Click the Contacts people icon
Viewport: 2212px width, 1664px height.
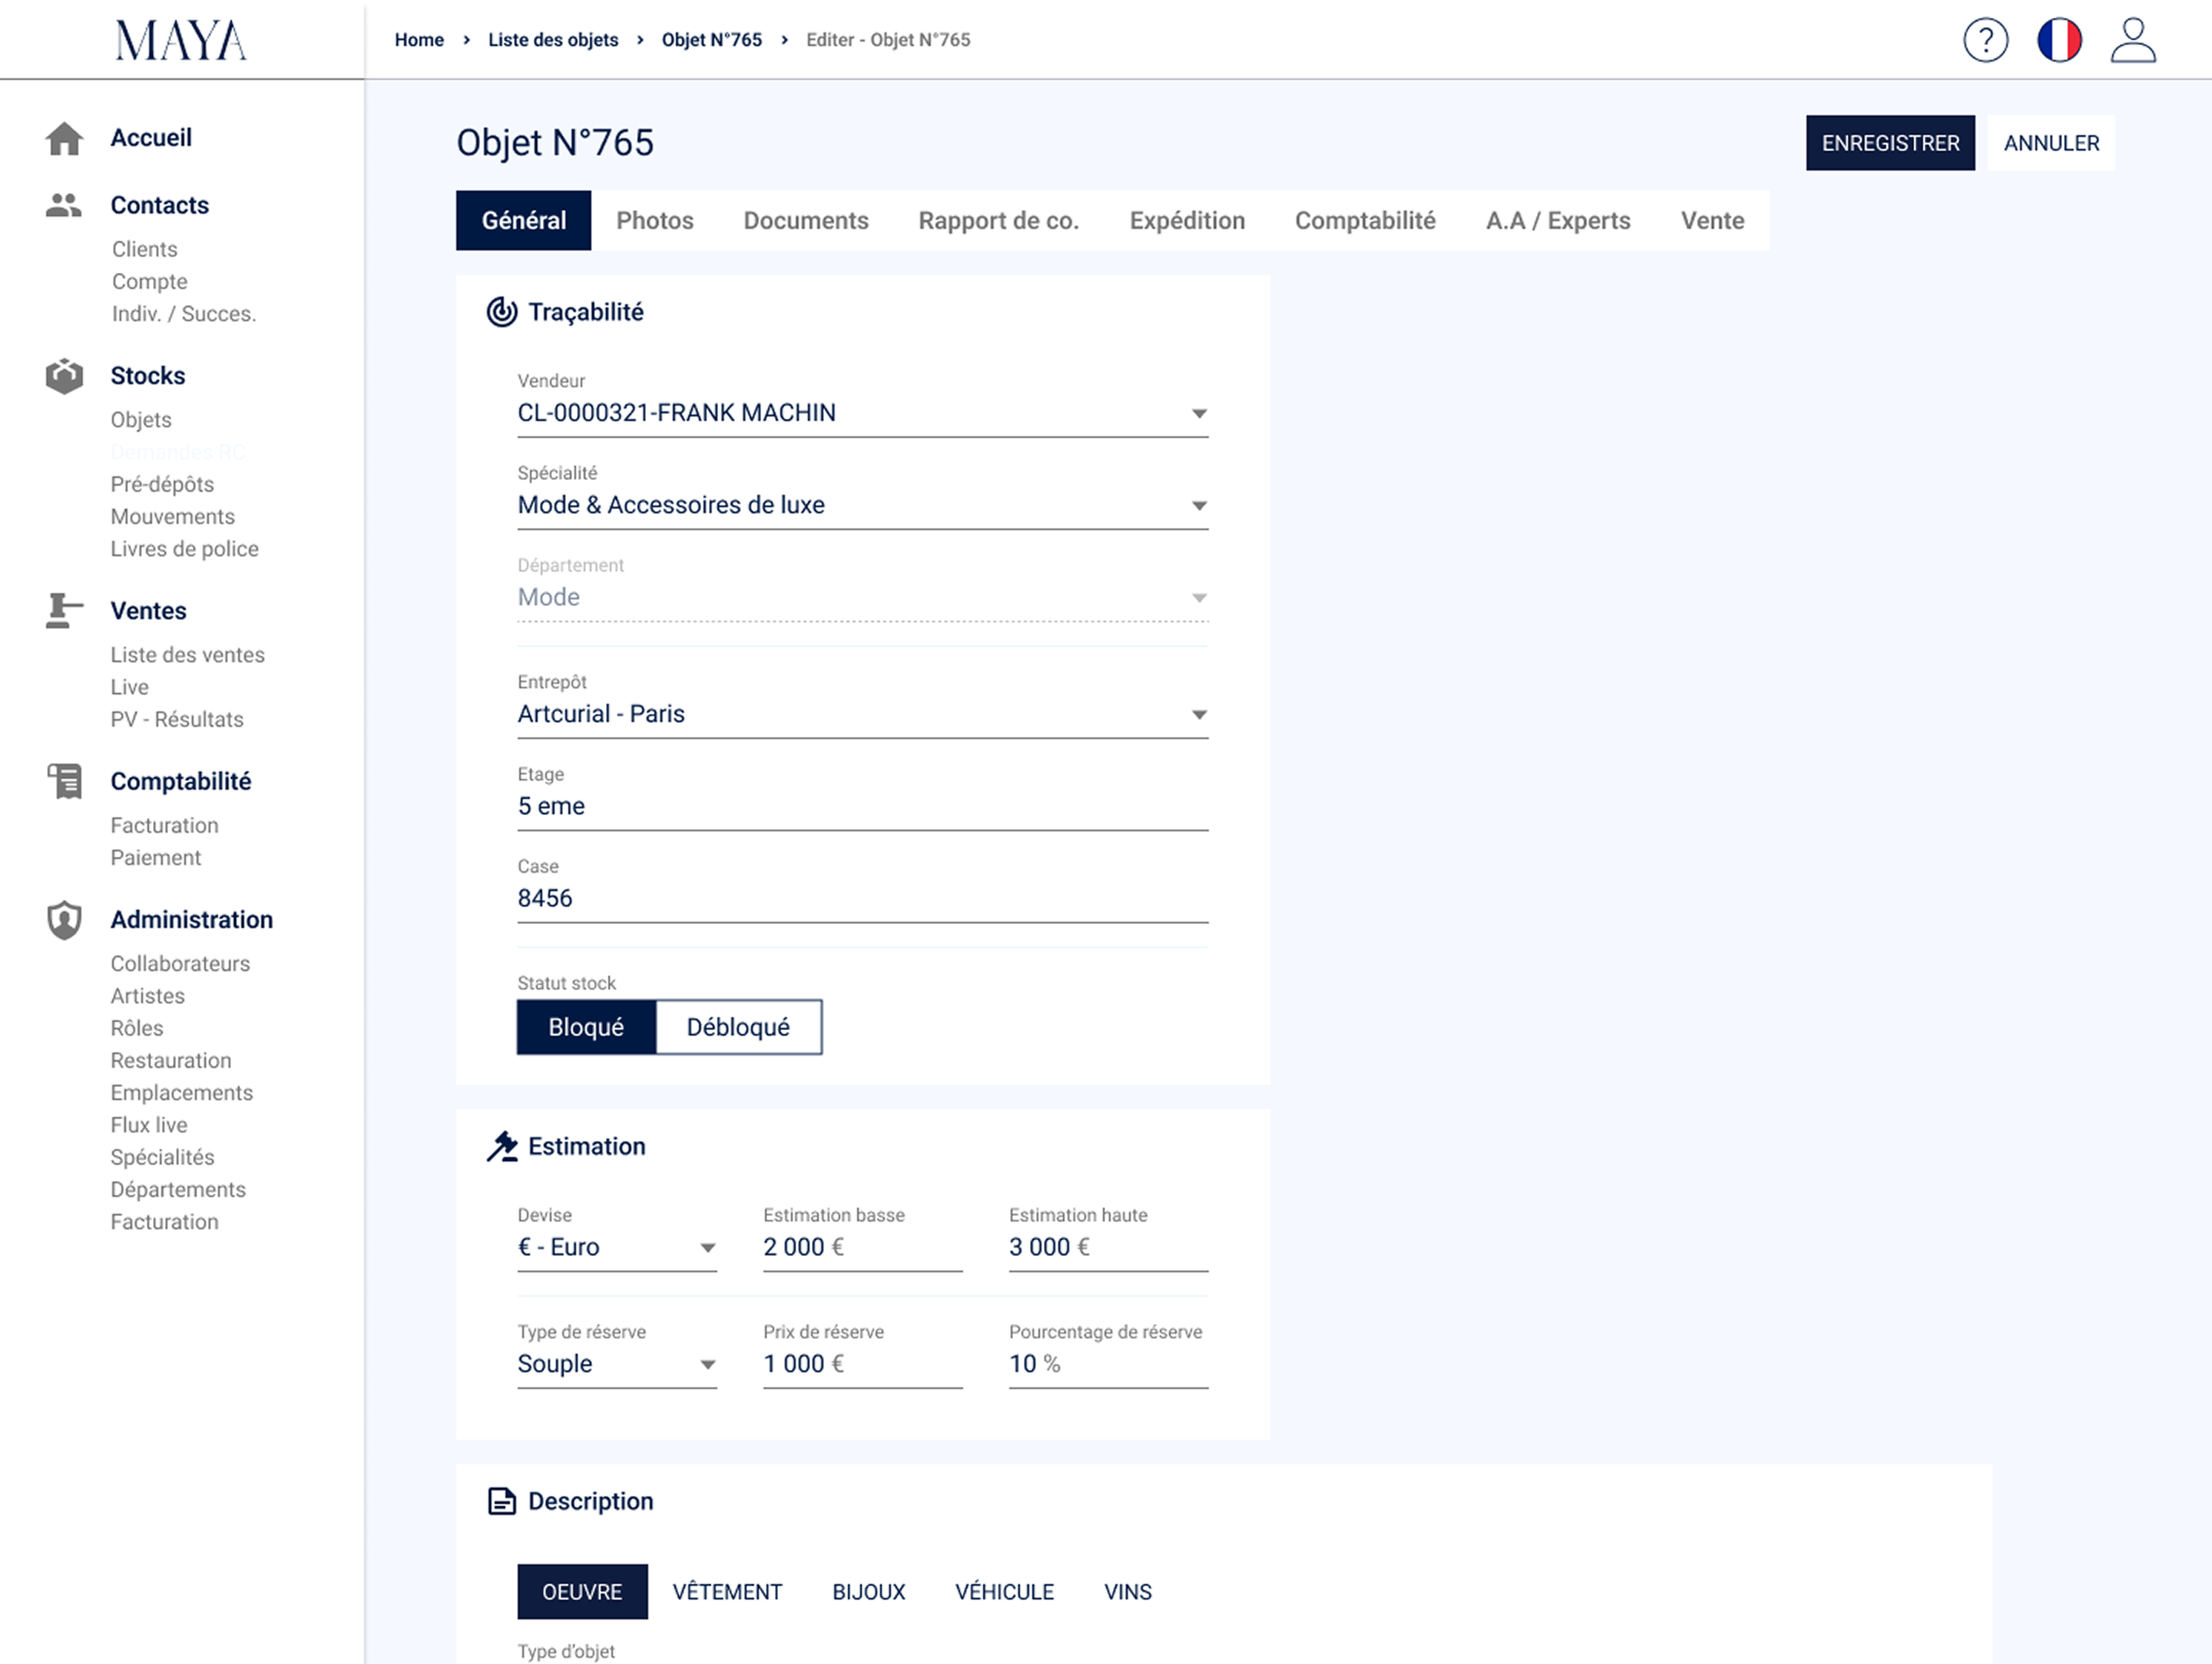tap(64, 205)
